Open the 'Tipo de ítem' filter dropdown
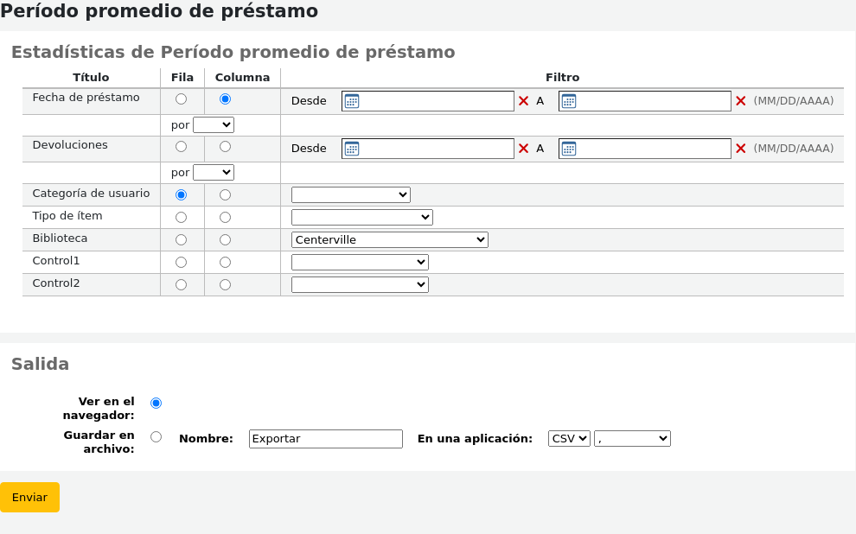Image resolution: width=856 pixels, height=534 pixels. 361,217
